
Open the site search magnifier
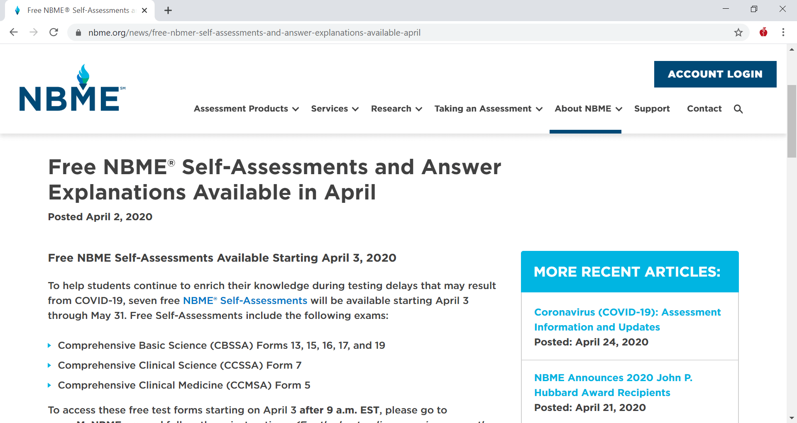(738, 109)
